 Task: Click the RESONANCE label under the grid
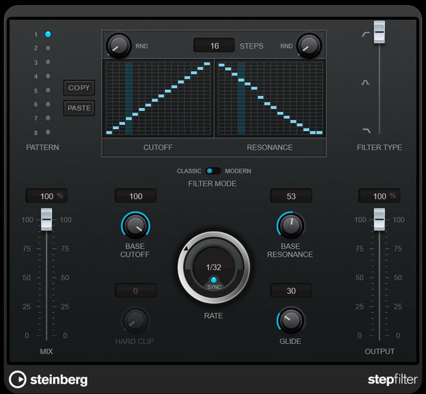(x=270, y=147)
